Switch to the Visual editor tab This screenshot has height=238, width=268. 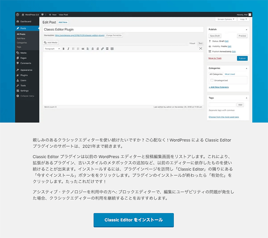tap(192, 43)
